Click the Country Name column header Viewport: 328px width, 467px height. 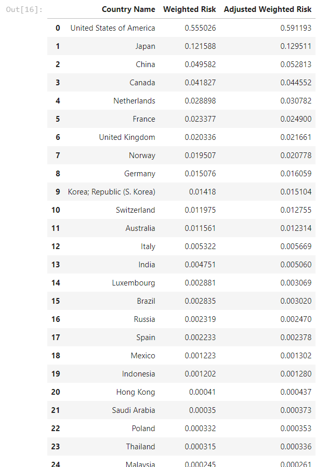coord(128,9)
